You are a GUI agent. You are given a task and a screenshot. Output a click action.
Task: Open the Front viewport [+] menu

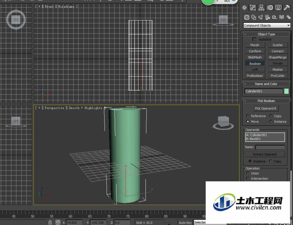point(39,6)
